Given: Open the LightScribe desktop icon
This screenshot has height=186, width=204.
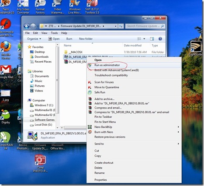Looking at the screenshot, I should click(x=196, y=49).
